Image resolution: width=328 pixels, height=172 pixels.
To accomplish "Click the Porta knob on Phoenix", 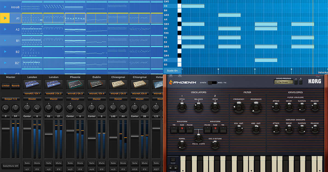I will (x=182, y=145).
